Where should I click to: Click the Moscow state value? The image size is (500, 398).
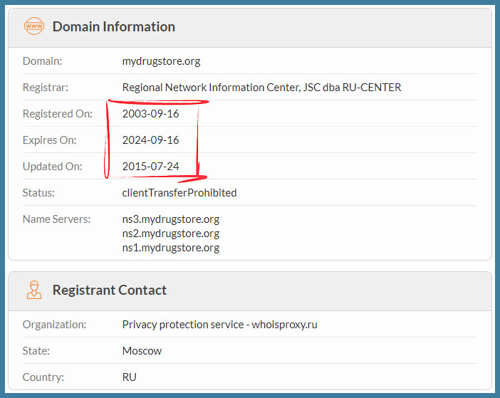pos(142,351)
